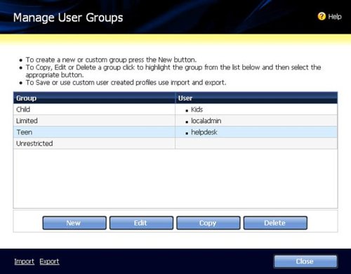Select the Limited group row
This screenshot has height=274, width=351.
coord(175,121)
